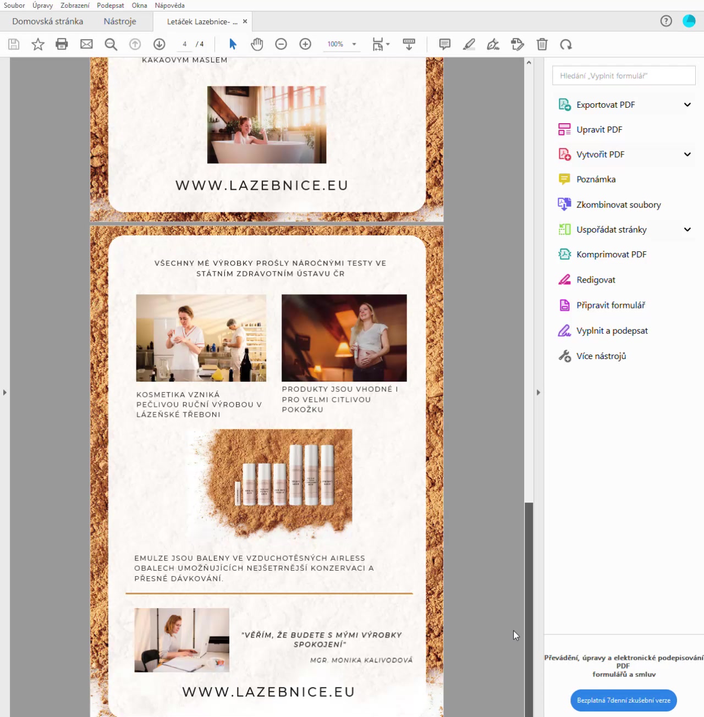Open the Okna menu
This screenshot has height=717, width=704.
click(x=139, y=5)
